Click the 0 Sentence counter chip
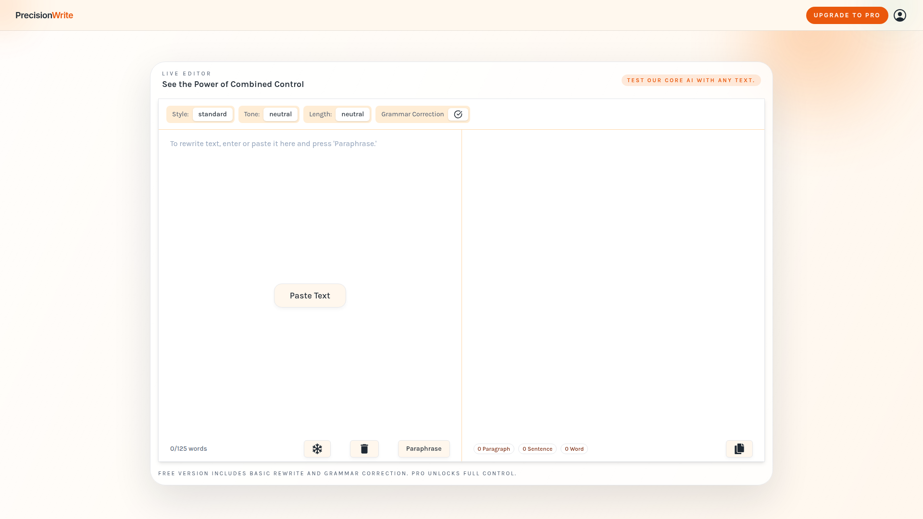Screen dimensions: 923x519 click(x=537, y=449)
